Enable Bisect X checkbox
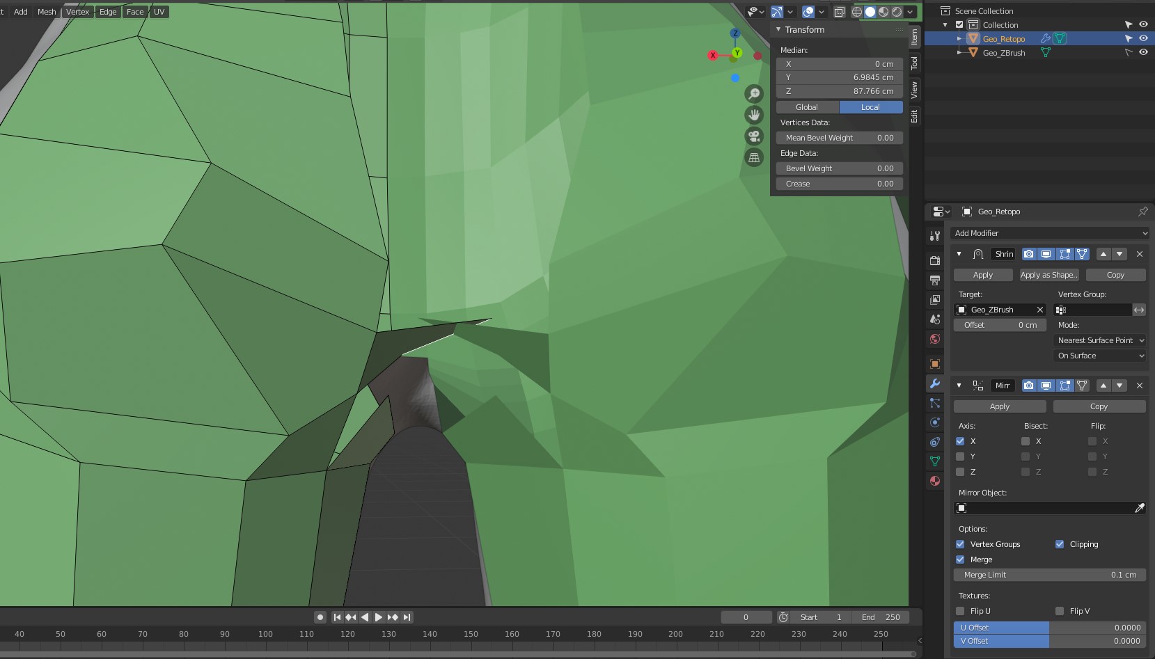The height and width of the screenshot is (659, 1155). click(x=1026, y=441)
